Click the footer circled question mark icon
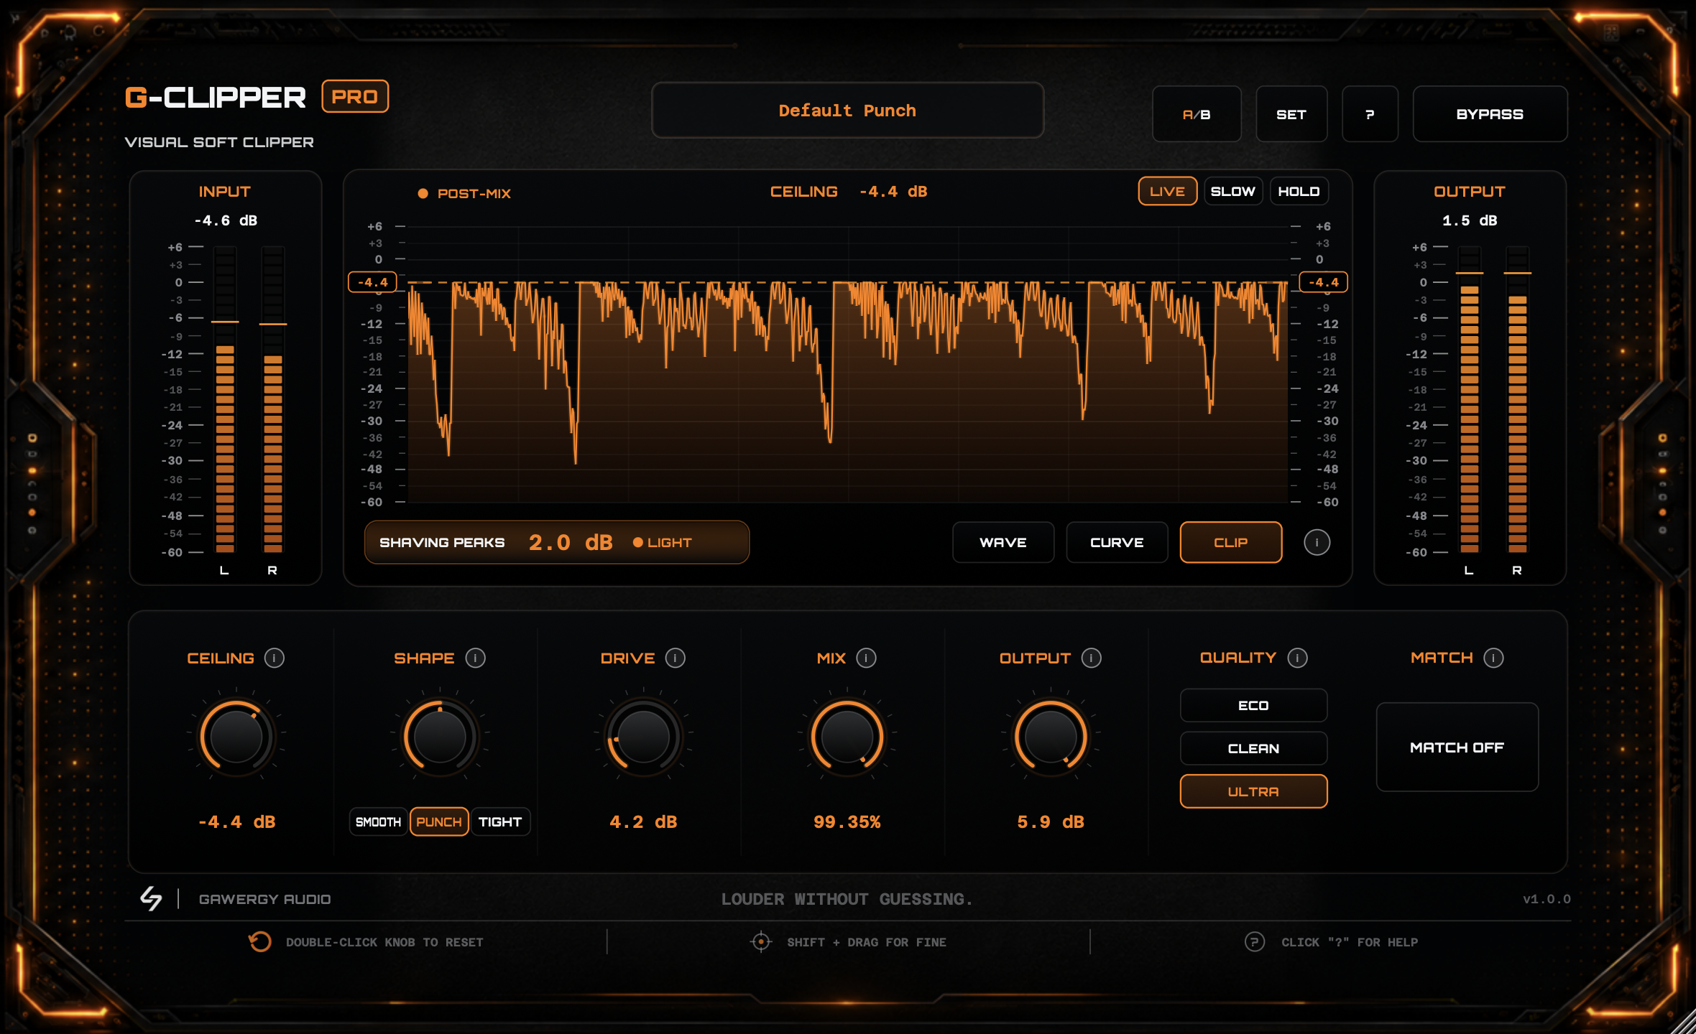This screenshot has height=1034, width=1696. [x=1255, y=941]
